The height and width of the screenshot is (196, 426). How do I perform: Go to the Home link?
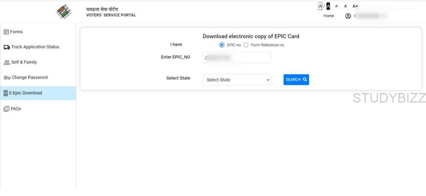(x=329, y=16)
